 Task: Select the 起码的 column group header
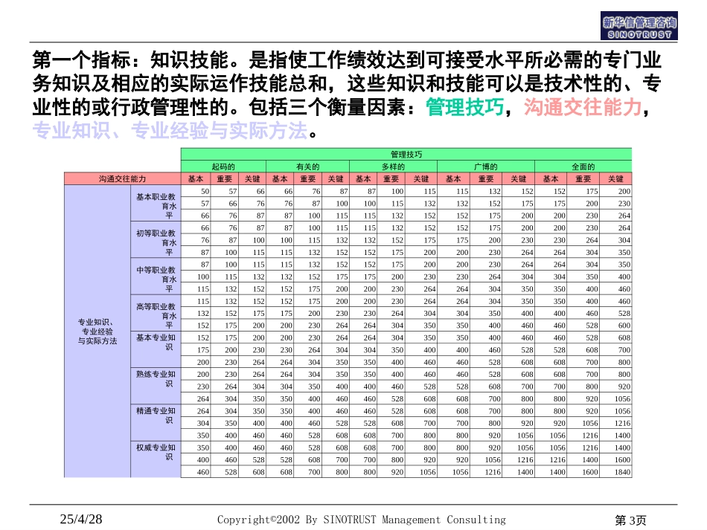tap(224, 167)
